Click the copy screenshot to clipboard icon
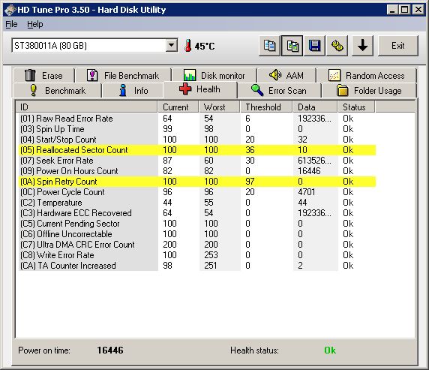 click(292, 46)
